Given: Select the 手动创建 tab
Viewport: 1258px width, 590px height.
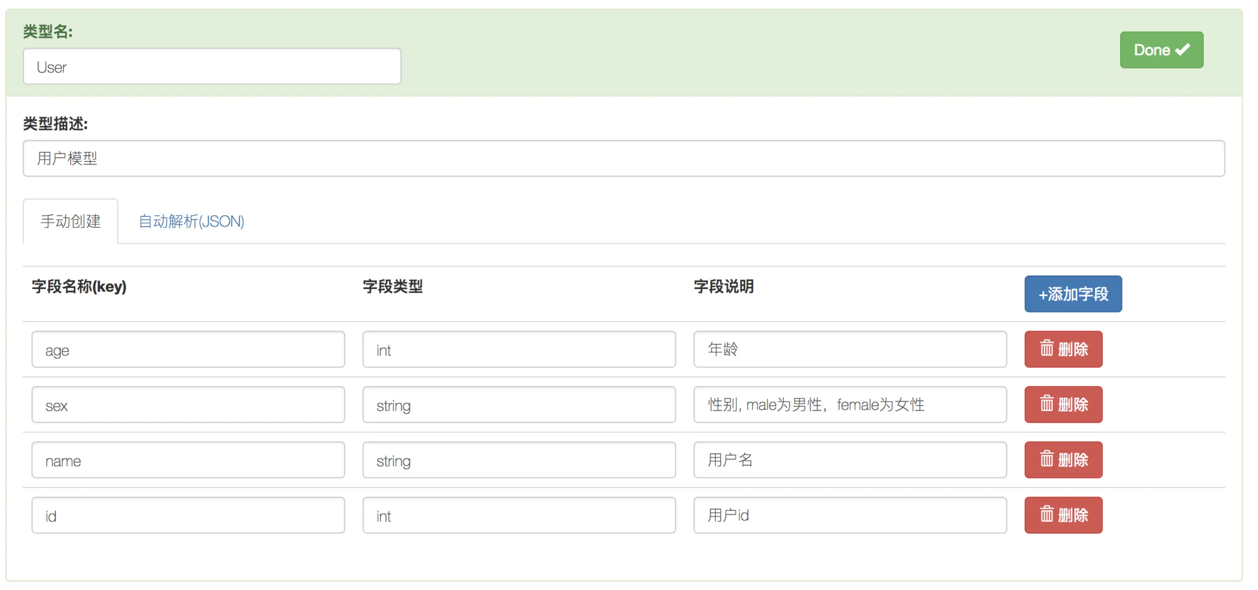Looking at the screenshot, I should (70, 222).
